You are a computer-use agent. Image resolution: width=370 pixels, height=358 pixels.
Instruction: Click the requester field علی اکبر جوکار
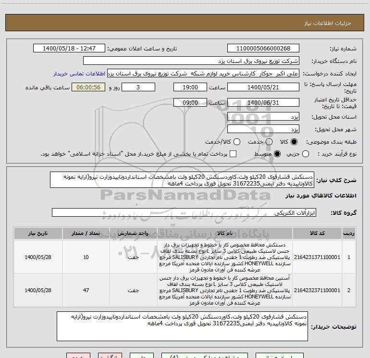coord(203,74)
